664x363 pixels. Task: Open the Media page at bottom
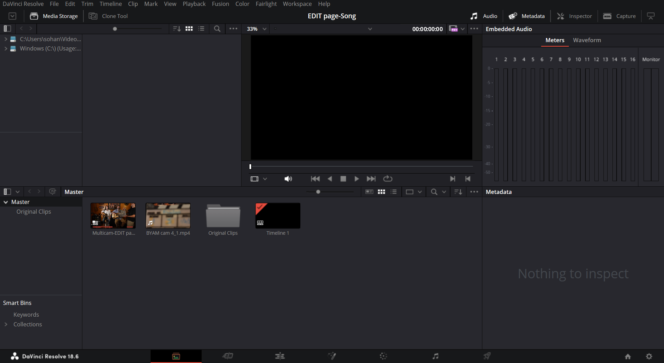176,356
